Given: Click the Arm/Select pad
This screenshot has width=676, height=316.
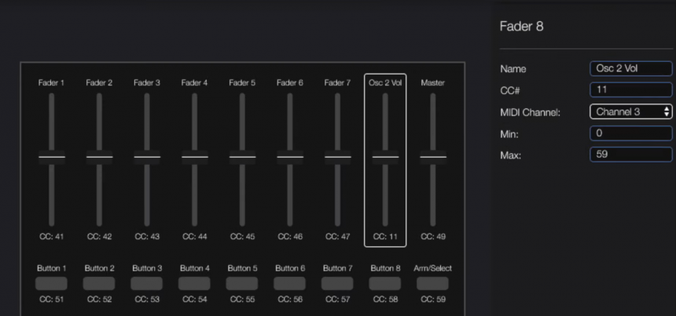Looking at the screenshot, I should click(x=432, y=284).
